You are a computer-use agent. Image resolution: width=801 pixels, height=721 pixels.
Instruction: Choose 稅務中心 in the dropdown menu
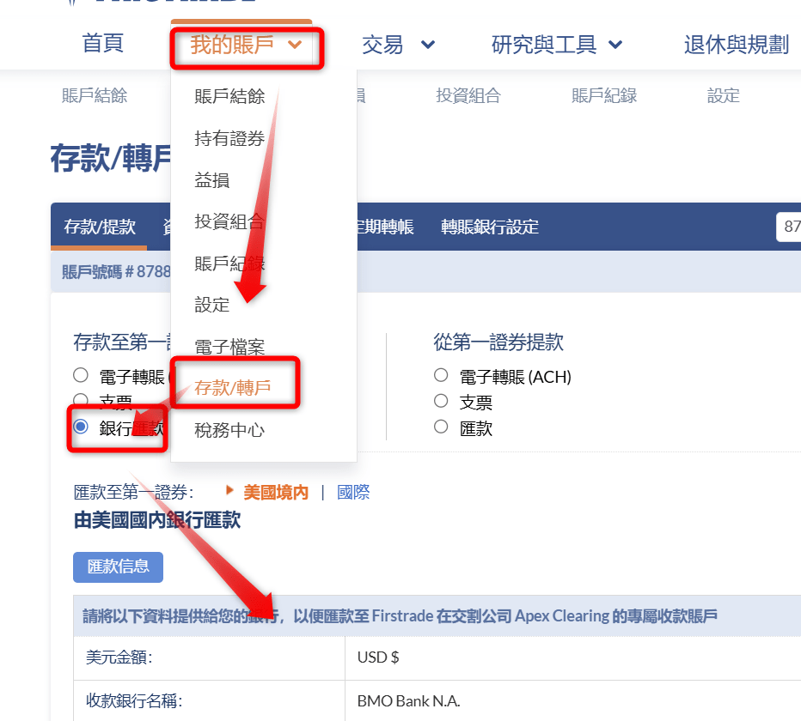click(x=229, y=430)
